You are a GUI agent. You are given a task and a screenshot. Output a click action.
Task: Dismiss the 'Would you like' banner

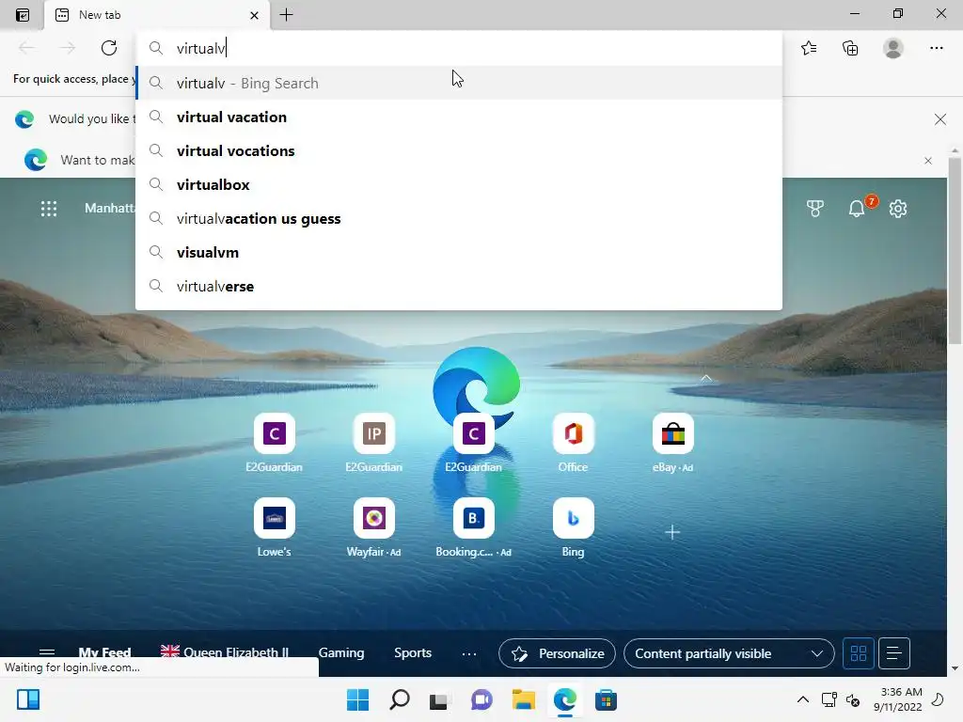[x=940, y=119]
